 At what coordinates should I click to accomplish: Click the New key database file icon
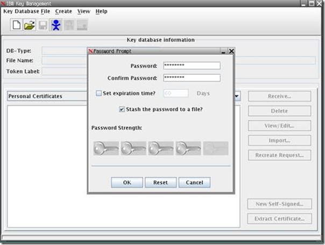[16, 25]
